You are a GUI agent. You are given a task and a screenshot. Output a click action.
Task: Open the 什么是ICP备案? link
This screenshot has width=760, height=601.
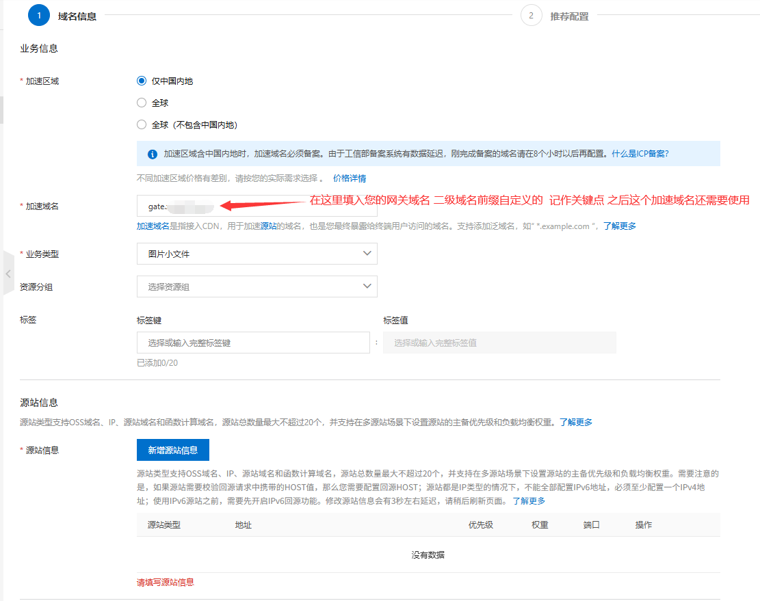point(640,154)
